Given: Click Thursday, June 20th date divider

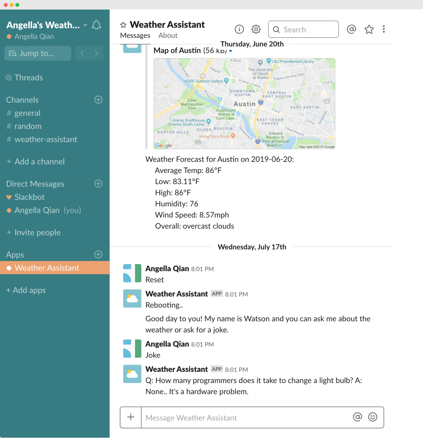Looking at the screenshot, I should (252, 44).
